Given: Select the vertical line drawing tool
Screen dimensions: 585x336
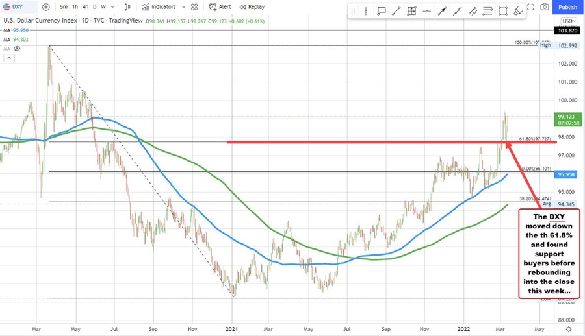Looking at the screenshot, I should [366, 11].
